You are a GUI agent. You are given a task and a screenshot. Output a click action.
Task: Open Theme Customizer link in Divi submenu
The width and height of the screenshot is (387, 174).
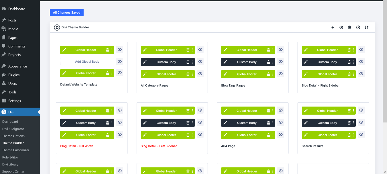[x=16, y=150]
